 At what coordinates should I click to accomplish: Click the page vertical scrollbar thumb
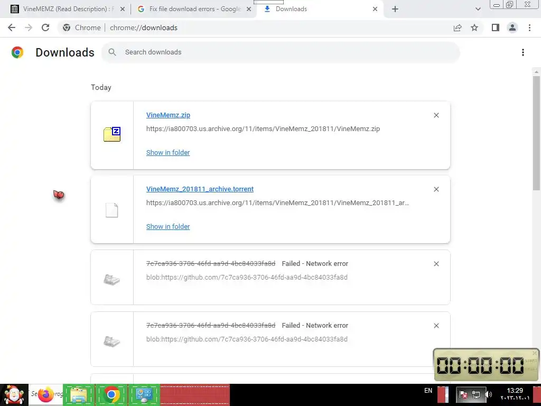point(536,133)
